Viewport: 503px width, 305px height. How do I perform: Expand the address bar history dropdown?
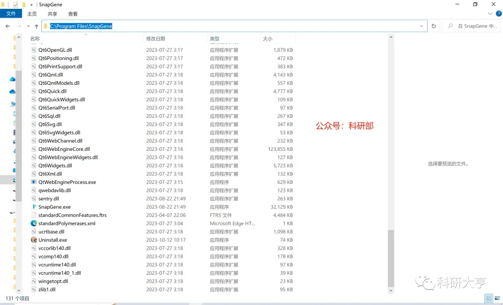point(421,26)
